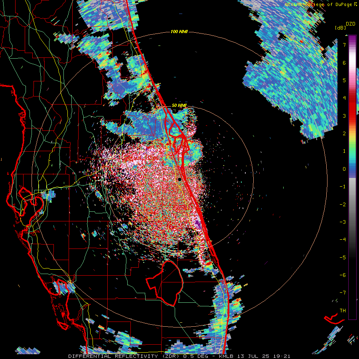Click the "-2" value on the dB scale
Image resolution: width=359 pixels, height=359 pixels.
pos(343,204)
